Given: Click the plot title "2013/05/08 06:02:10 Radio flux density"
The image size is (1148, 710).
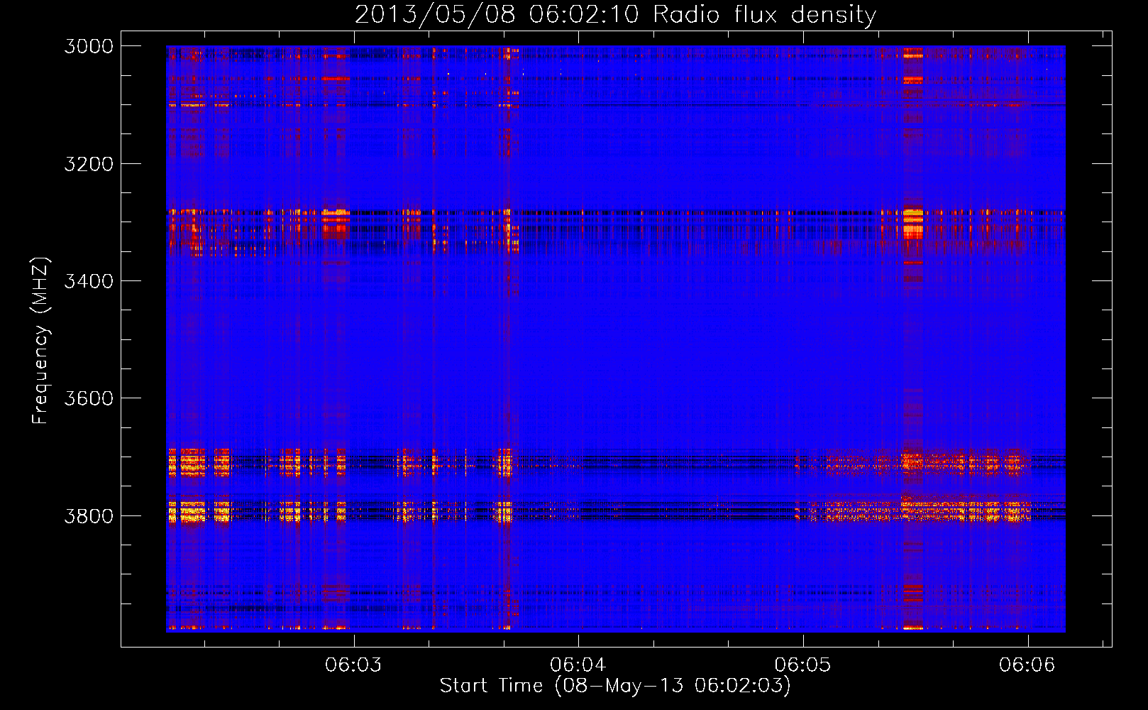Looking at the screenshot, I should pos(615,14).
